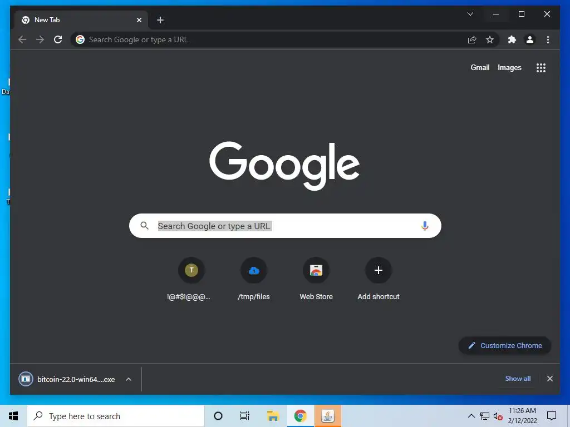This screenshot has width=570, height=427.
Task: Close the downloads bar
Action: [x=549, y=379]
